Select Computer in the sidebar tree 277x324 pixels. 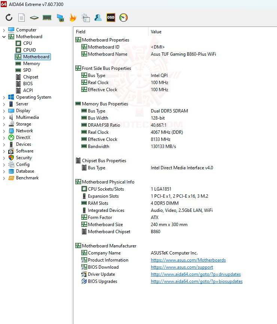point(26,30)
